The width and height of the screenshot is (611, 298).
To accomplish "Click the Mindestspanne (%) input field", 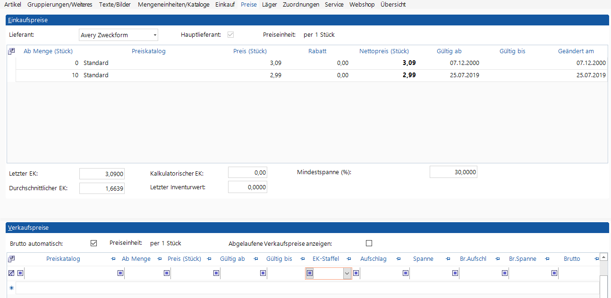I will 453,172.
